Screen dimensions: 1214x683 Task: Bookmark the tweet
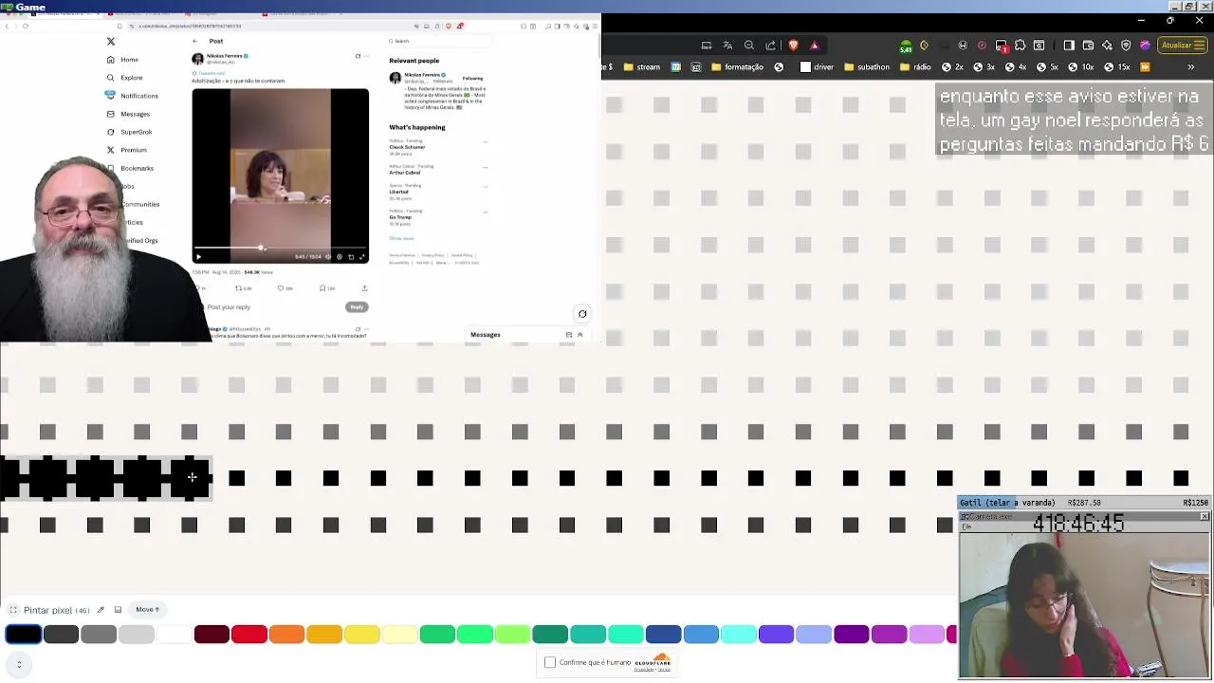[x=326, y=288]
